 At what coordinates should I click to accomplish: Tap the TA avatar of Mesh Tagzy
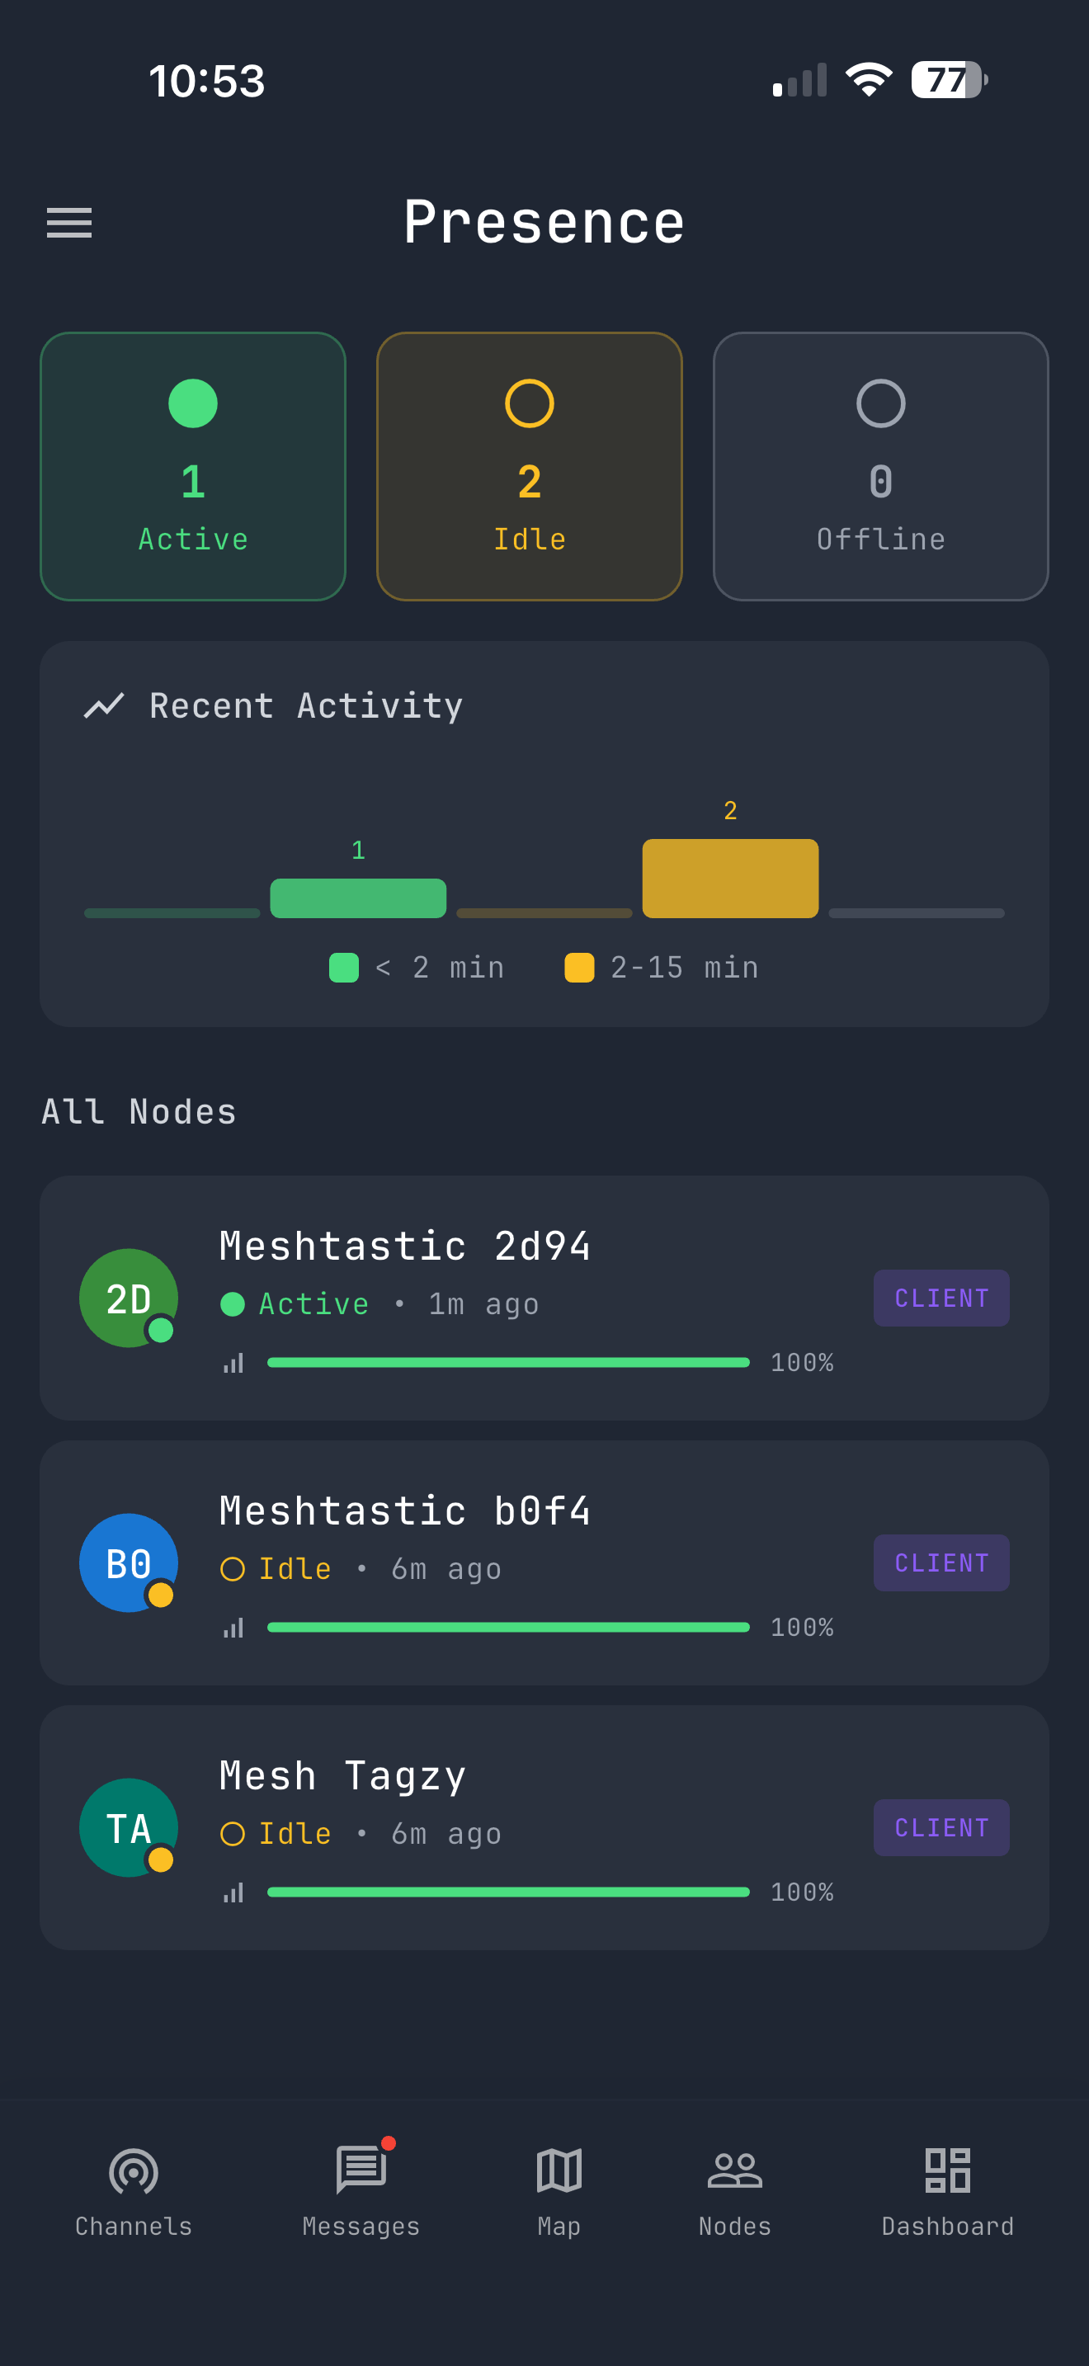coord(129,1826)
